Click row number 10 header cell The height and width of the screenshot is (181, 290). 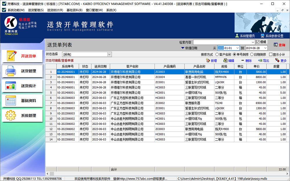pos(51,119)
